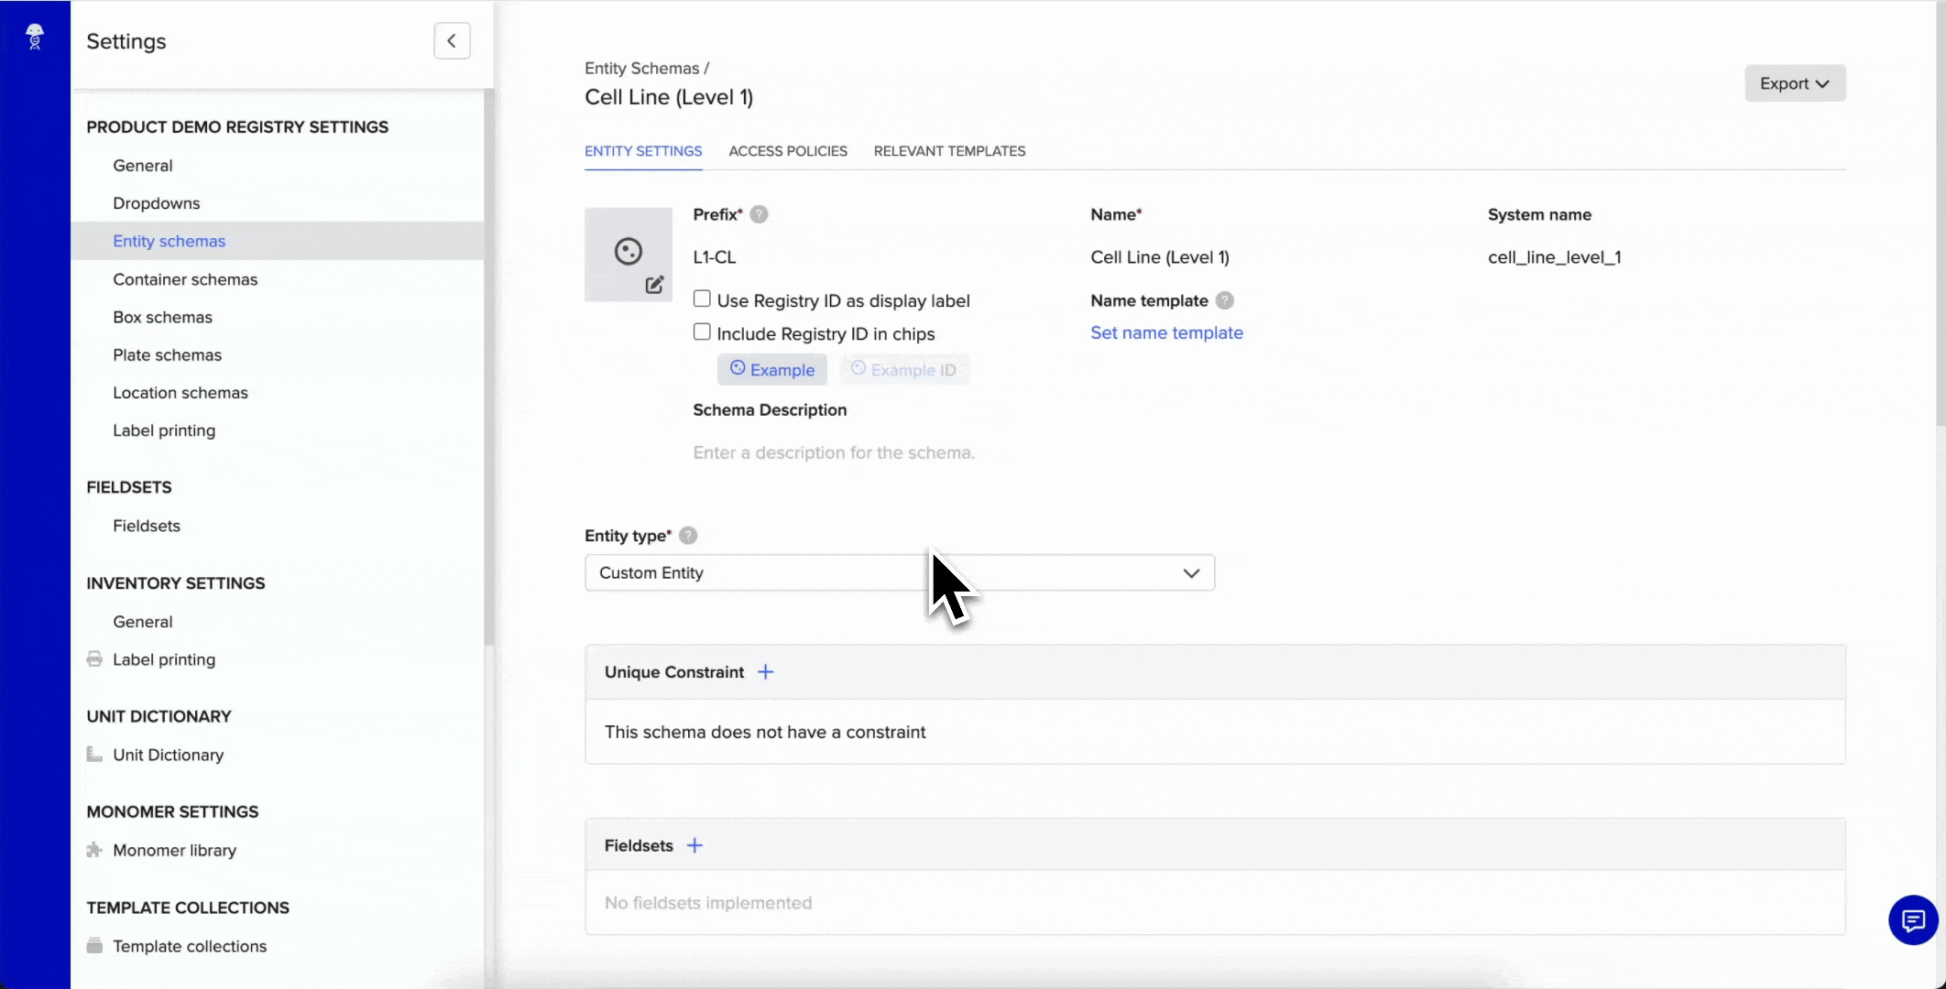Click the Prefix help question mark
The width and height of the screenshot is (1946, 989).
coord(759,214)
